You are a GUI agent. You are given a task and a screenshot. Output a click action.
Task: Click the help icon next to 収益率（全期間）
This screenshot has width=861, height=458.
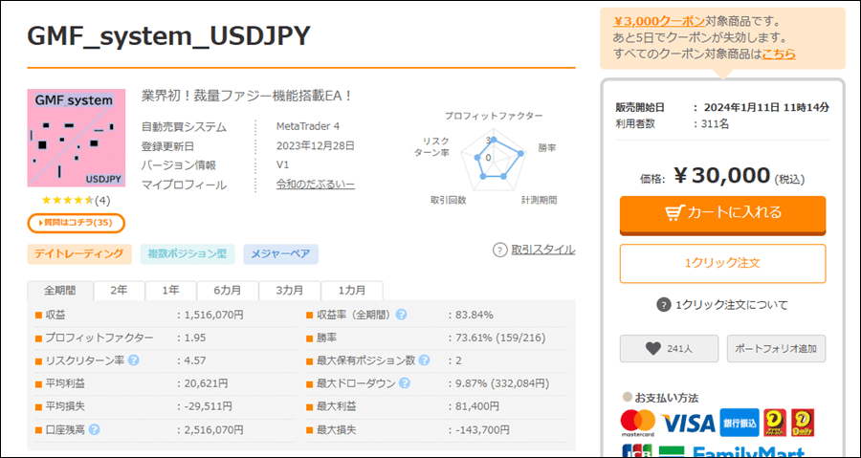(x=402, y=315)
